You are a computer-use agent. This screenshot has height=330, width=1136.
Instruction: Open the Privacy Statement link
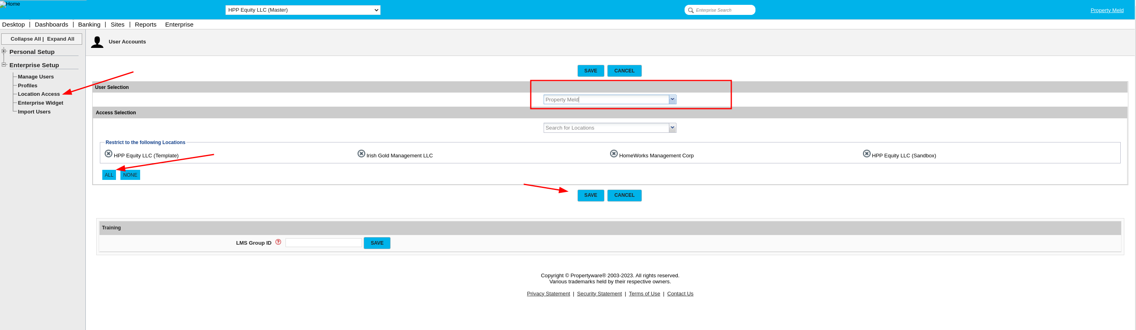click(548, 294)
